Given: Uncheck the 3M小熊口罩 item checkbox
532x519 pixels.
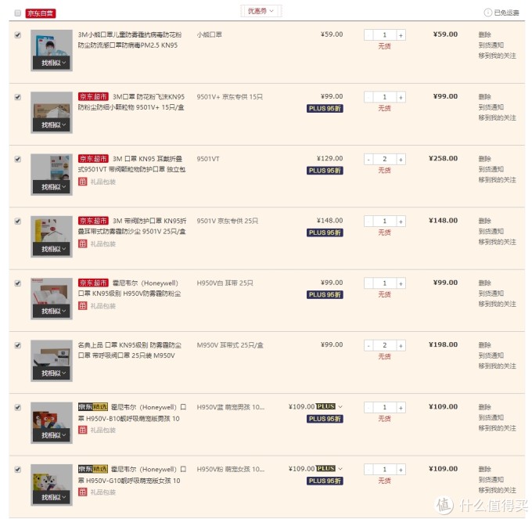Looking at the screenshot, I should (x=18, y=35).
